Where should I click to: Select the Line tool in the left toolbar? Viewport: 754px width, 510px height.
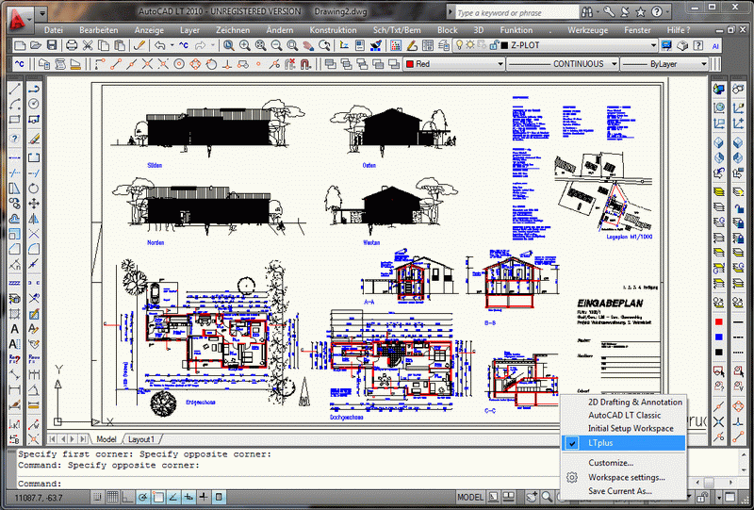pos(15,89)
